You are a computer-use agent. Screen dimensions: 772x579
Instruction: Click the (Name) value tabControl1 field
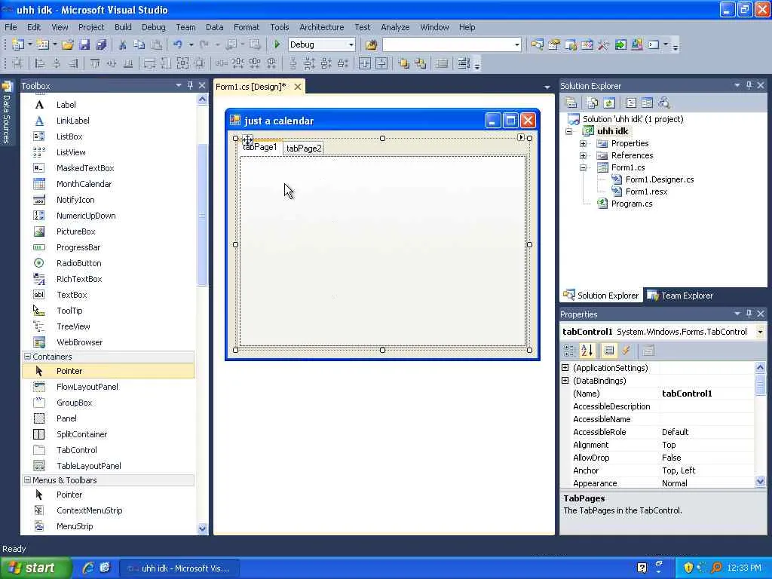tap(706, 394)
